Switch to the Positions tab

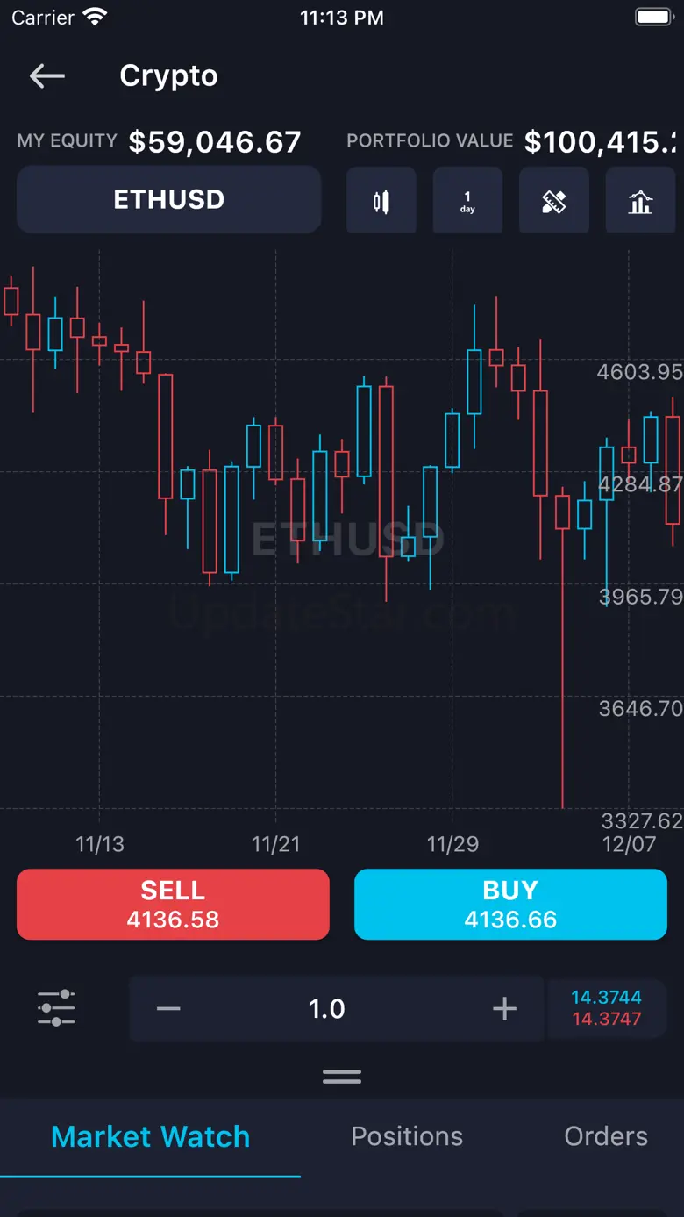click(407, 1136)
